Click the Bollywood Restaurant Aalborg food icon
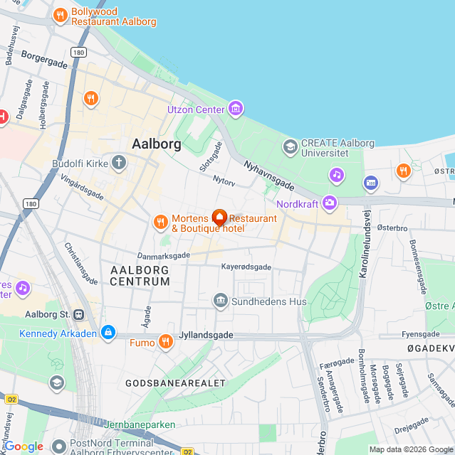455x455 pixels. (61, 16)
